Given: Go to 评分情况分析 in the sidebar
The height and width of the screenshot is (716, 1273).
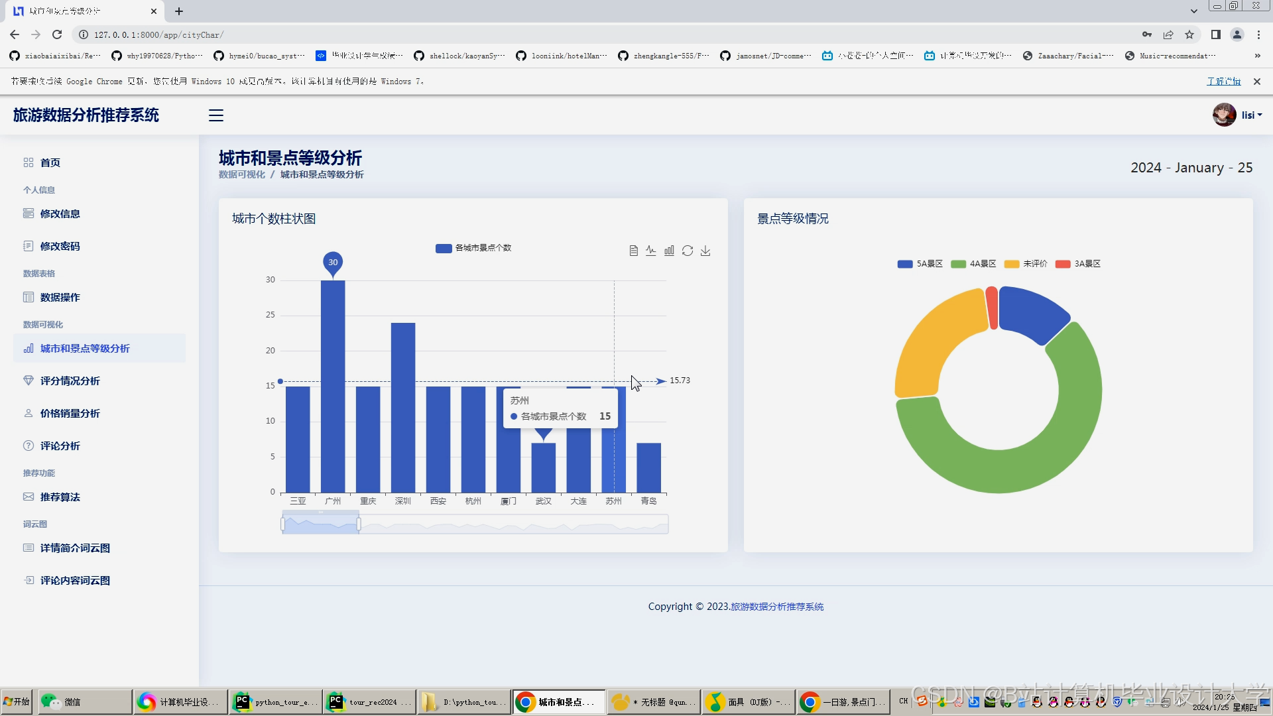Looking at the screenshot, I should click(70, 381).
